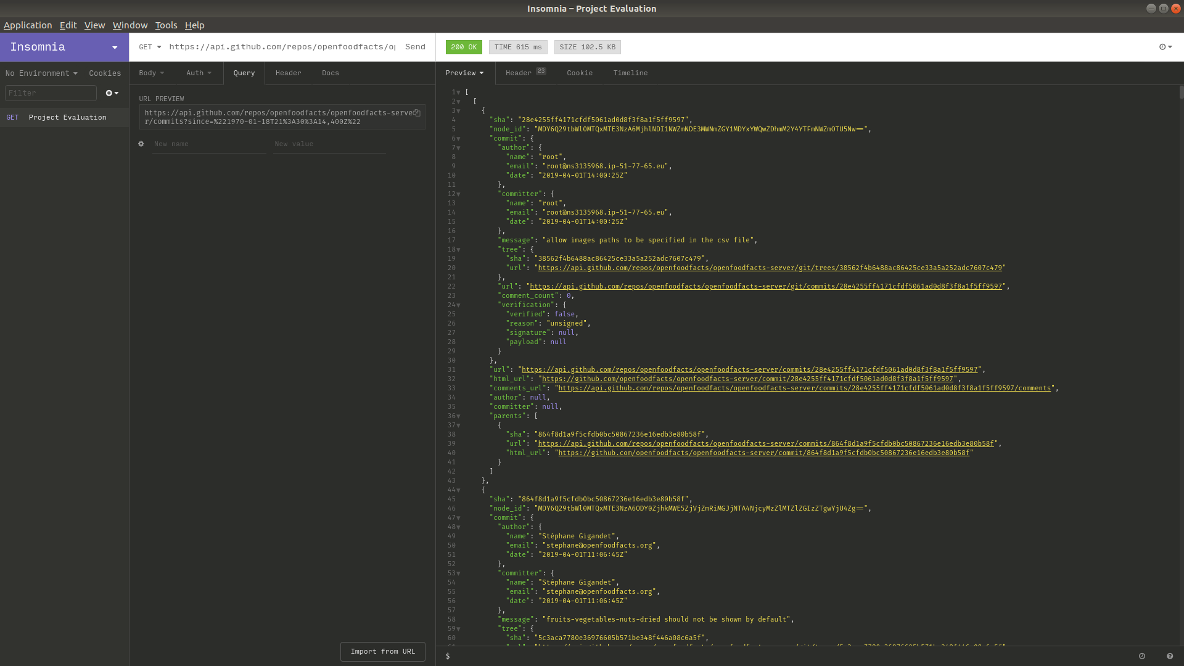
Task: Click the New value parameter field
Action: [330, 144]
